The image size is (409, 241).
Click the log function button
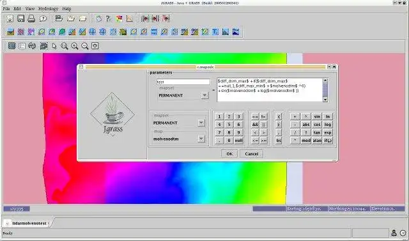328,125
